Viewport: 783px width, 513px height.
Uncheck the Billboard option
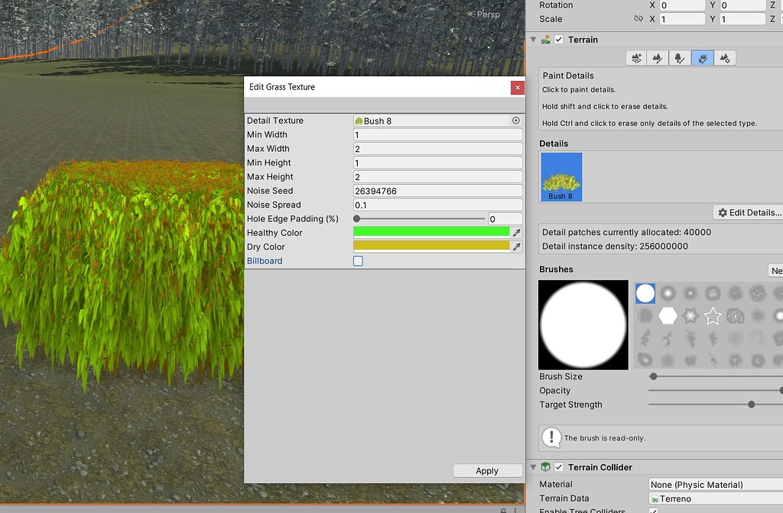point(357,260)
